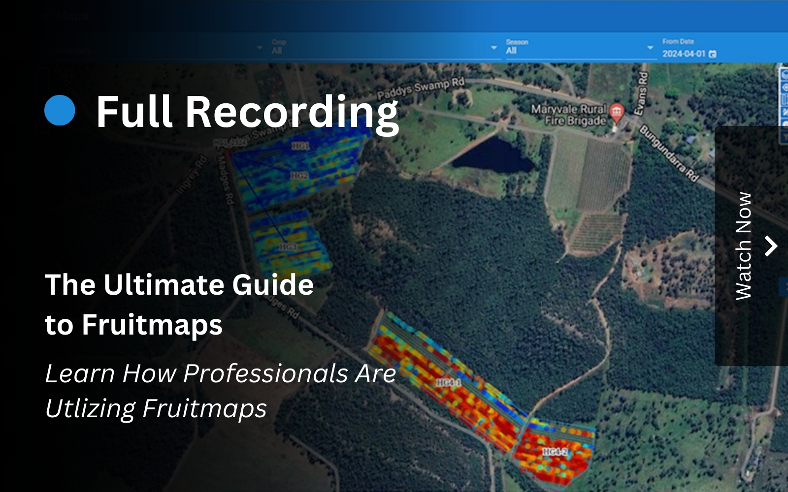Select the HG1 field block on map
Screen dimensions: 788x492
300,146
